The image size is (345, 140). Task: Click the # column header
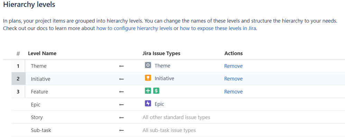coord(18,54)
